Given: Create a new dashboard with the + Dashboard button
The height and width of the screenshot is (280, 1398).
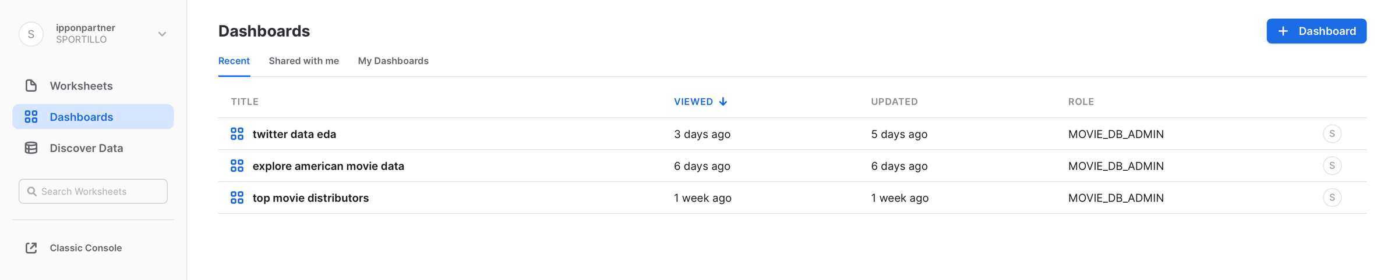Looking at the screenshot, I should pyautogui.click(x=1316, y=31).
